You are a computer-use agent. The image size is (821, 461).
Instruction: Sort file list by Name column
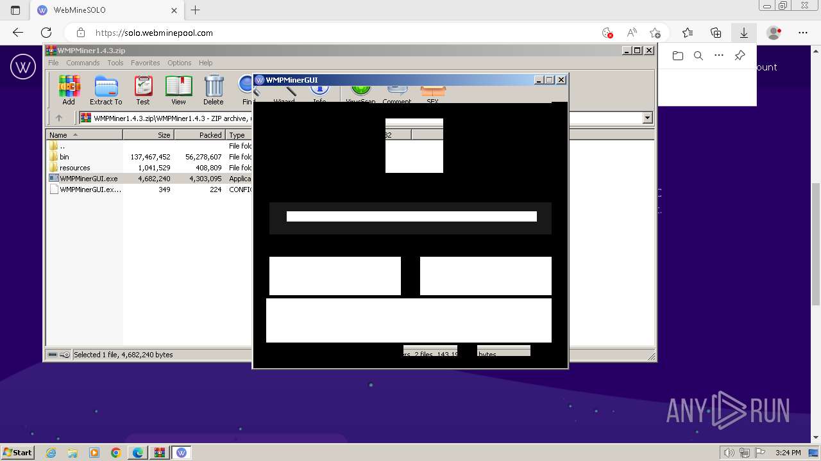(85, 134)
